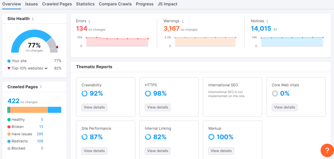
Task: Click the grey Core Web Vitals ring icon
Action: [x=275, y=93]
